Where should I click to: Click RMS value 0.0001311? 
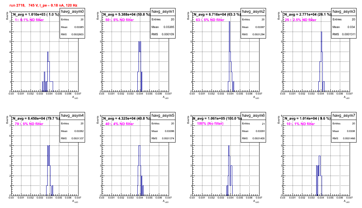coord(349,34)
